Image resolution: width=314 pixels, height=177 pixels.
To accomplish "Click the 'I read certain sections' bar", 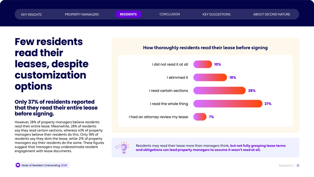I will pyautogui.click(x=219, y=90).
